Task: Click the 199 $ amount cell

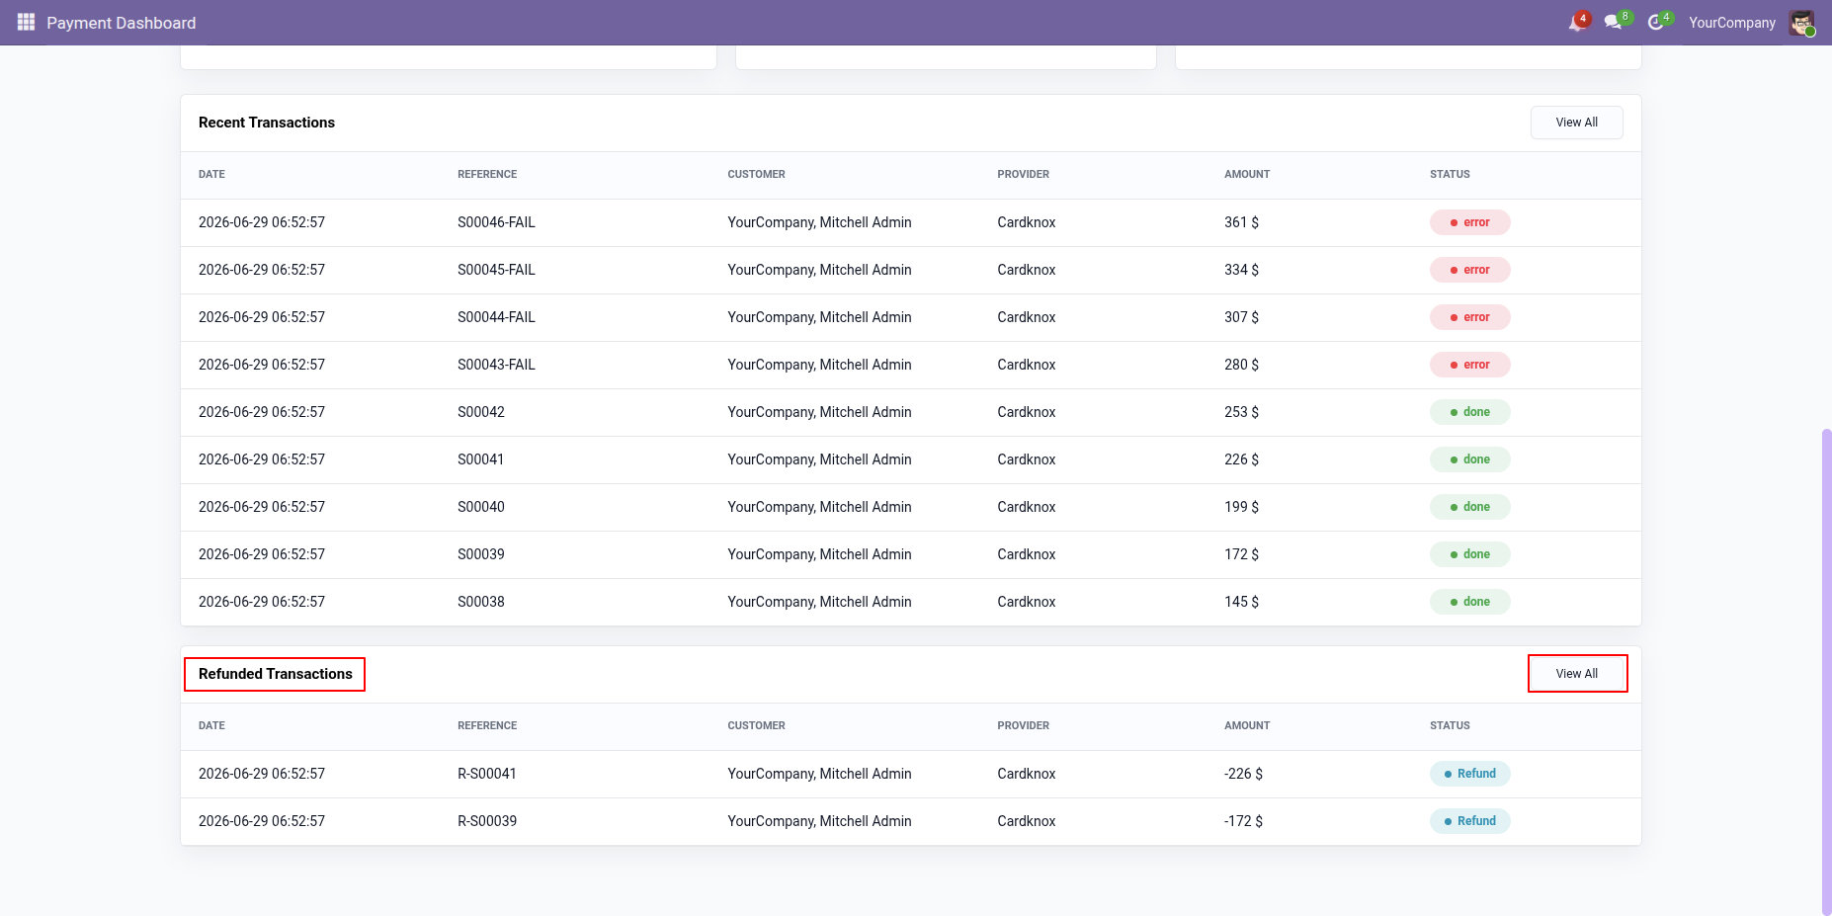Action: click(x=1241, y=507)
